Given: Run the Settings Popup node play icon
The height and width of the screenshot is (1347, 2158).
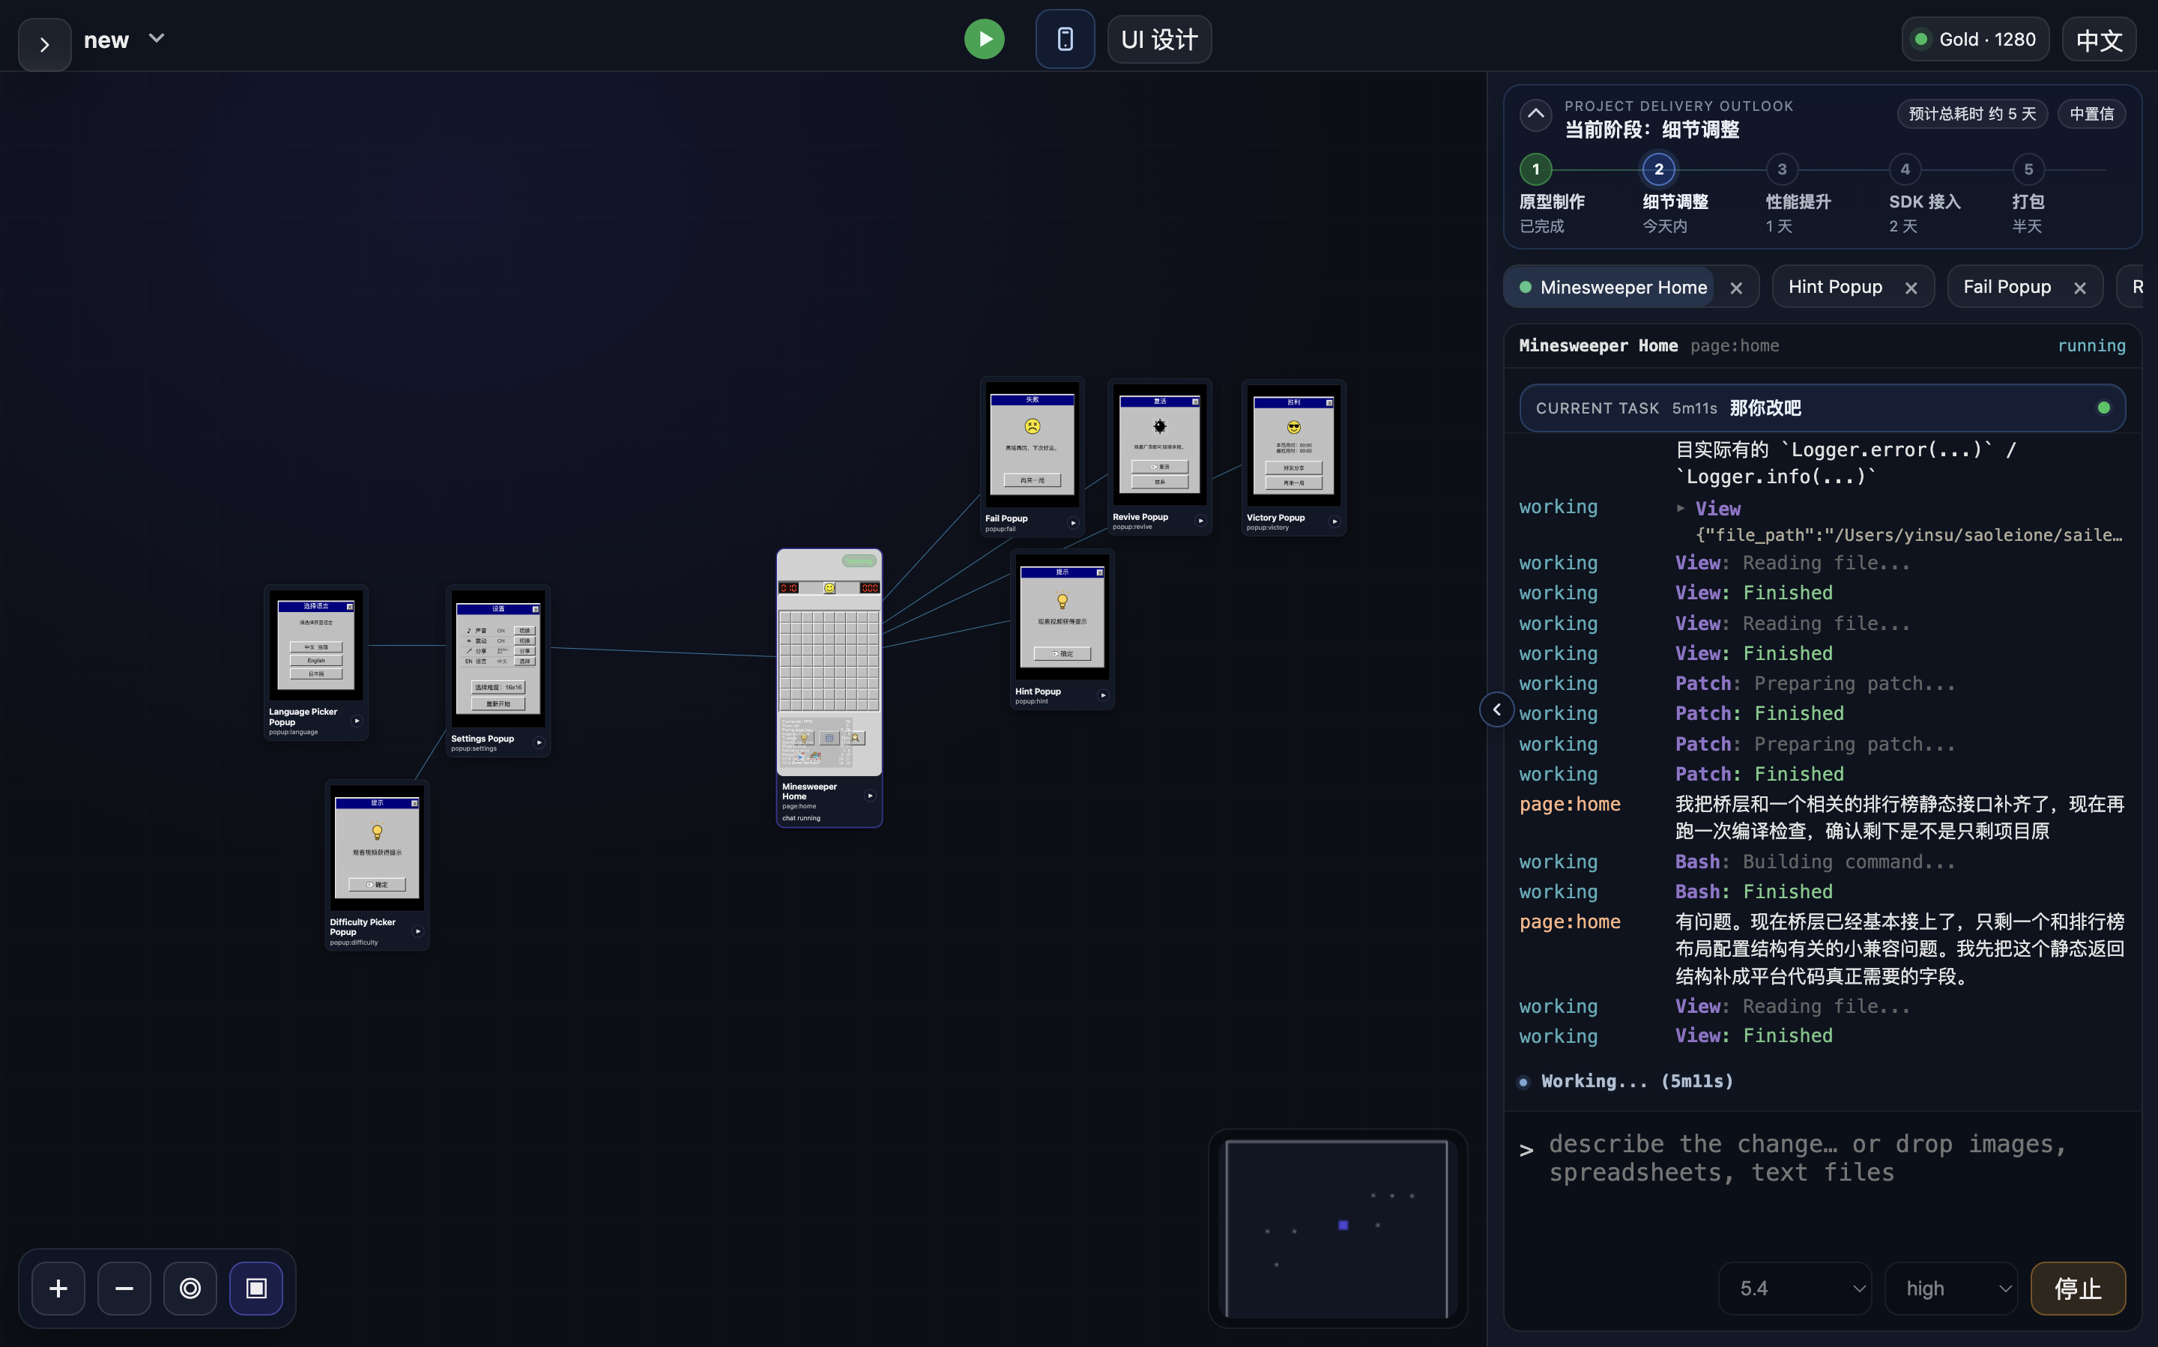Looking at the screenshot, I should [x=539, y=742].
